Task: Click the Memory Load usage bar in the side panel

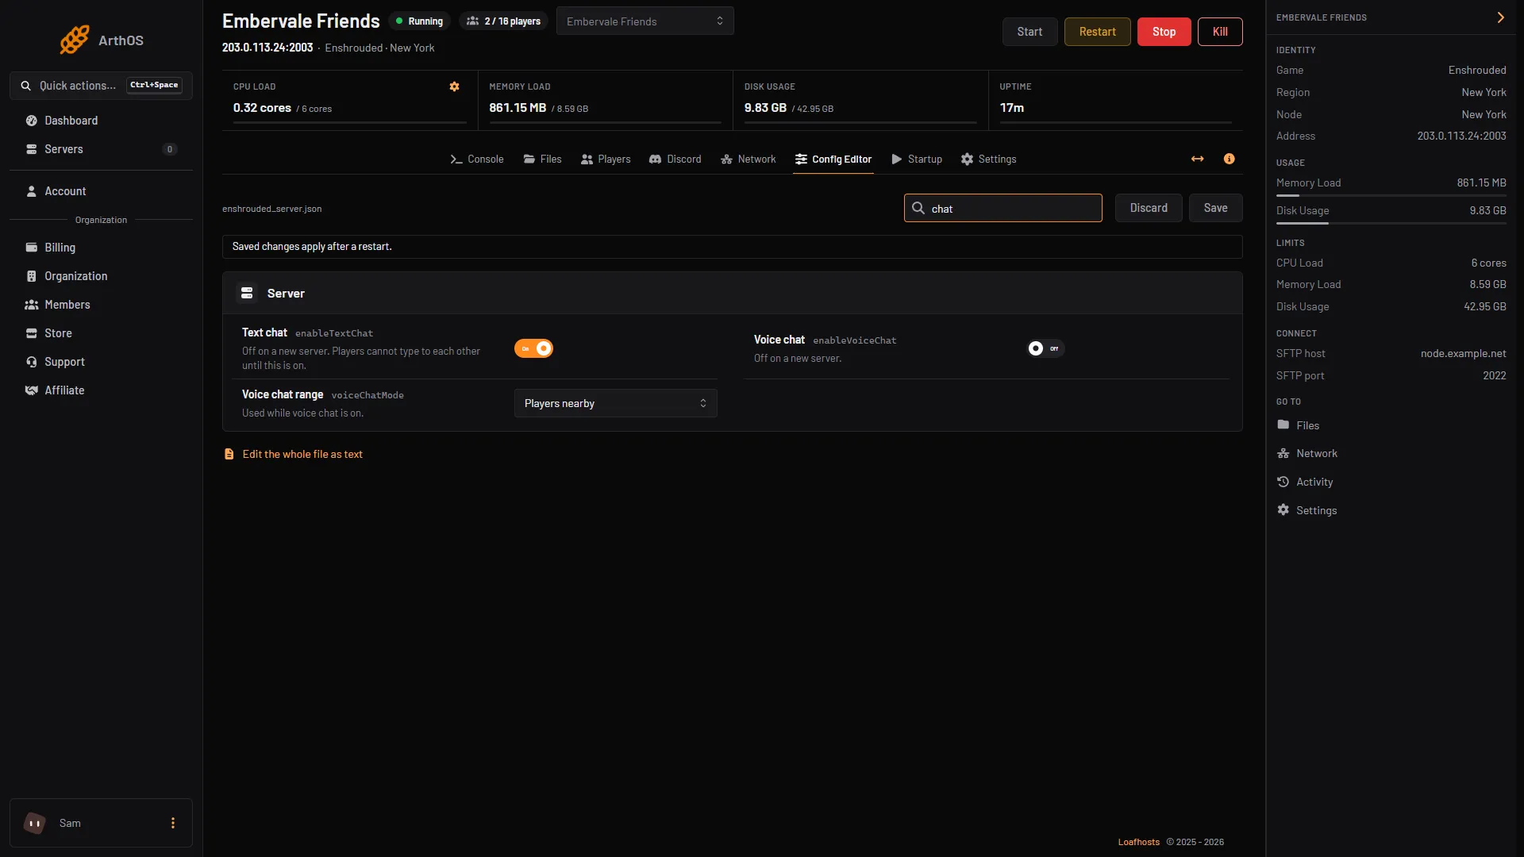Action: (x=1391, y=195)
